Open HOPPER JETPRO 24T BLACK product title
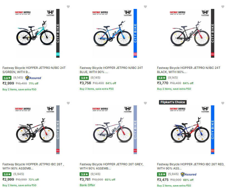The height and width of the screenshot is (194, 226). point(189,70)
